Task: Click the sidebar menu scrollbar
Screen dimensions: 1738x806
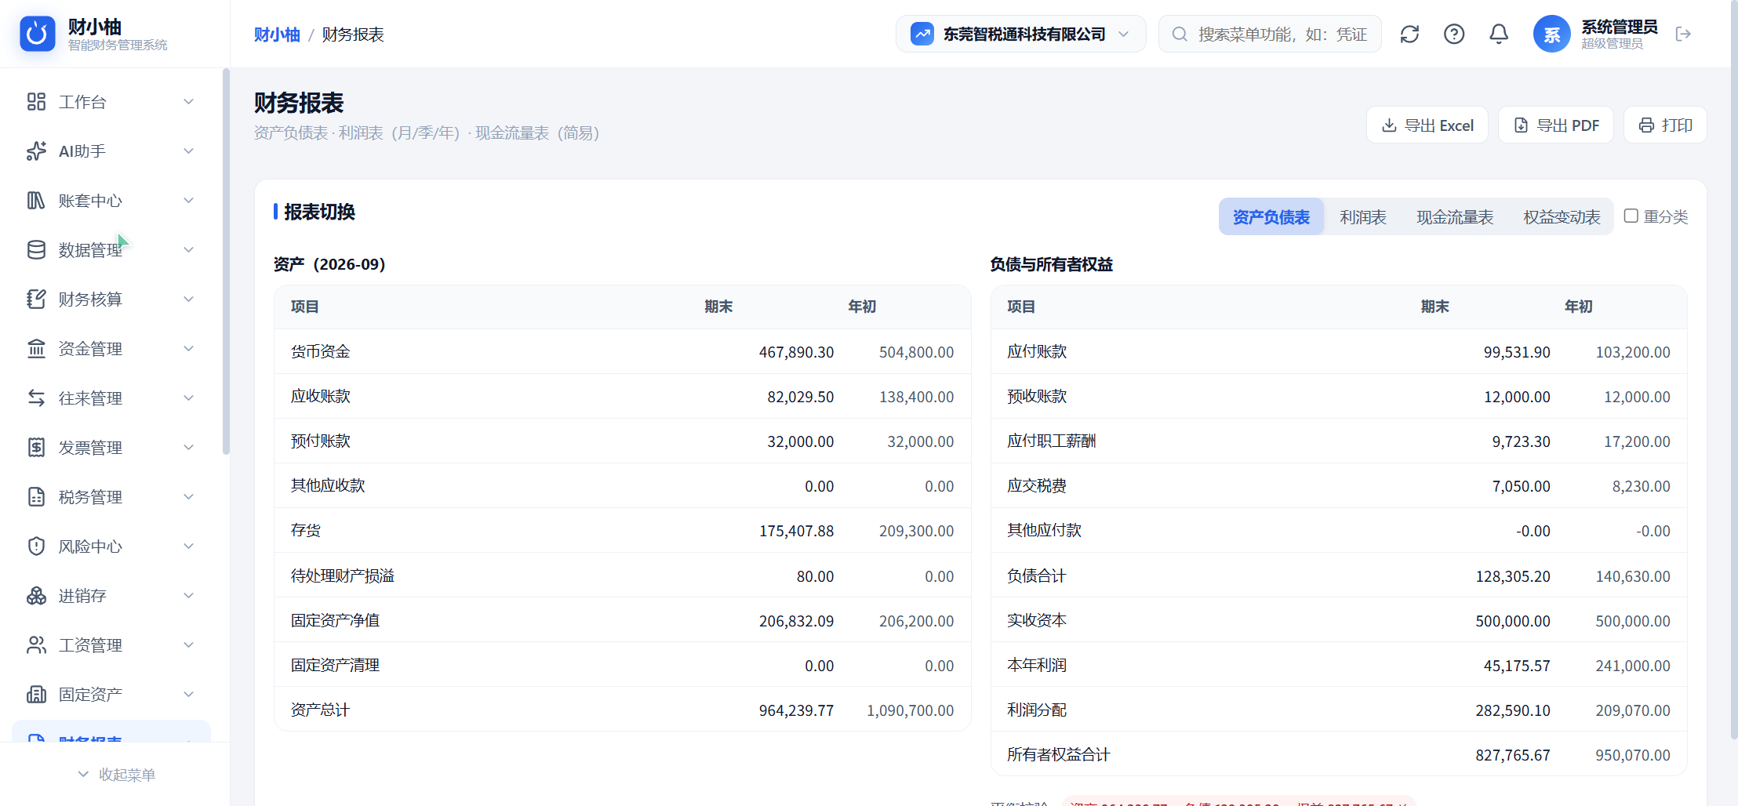Action: click(226, 261)
